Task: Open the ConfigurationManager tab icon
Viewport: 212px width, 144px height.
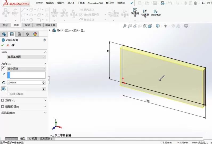Action: [x=19, y=34]
